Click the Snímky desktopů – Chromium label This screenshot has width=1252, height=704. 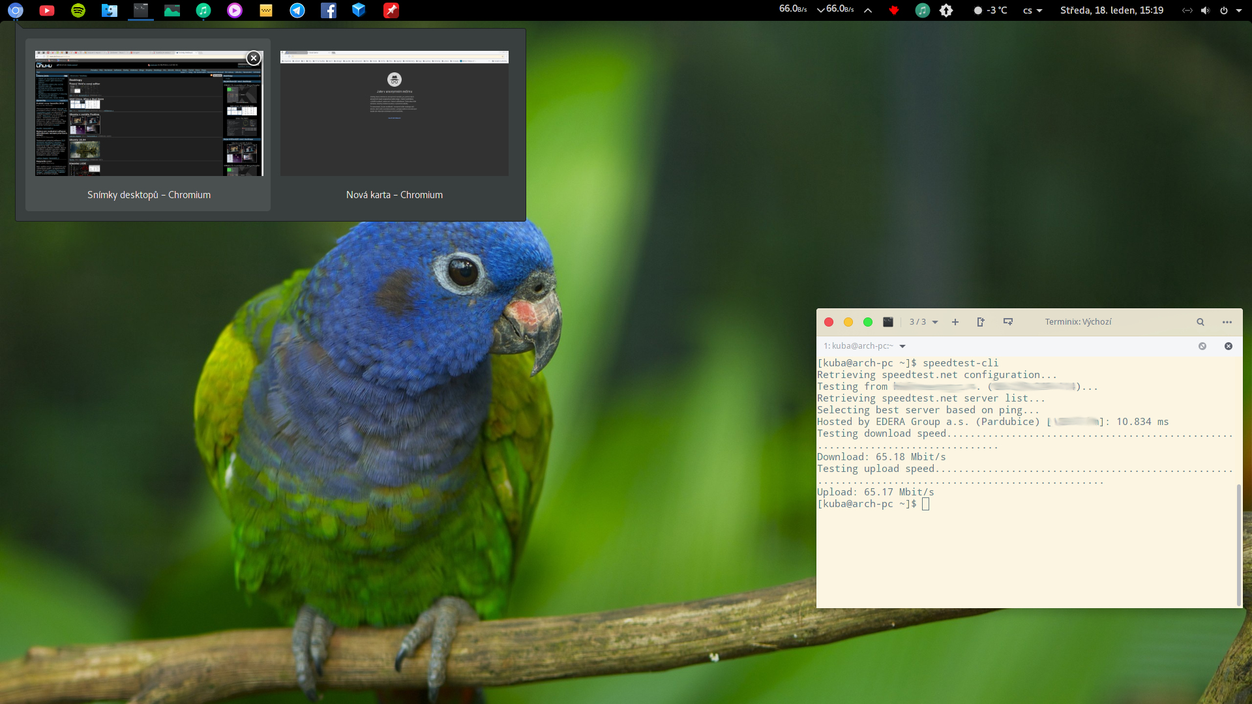click(149, 195)
